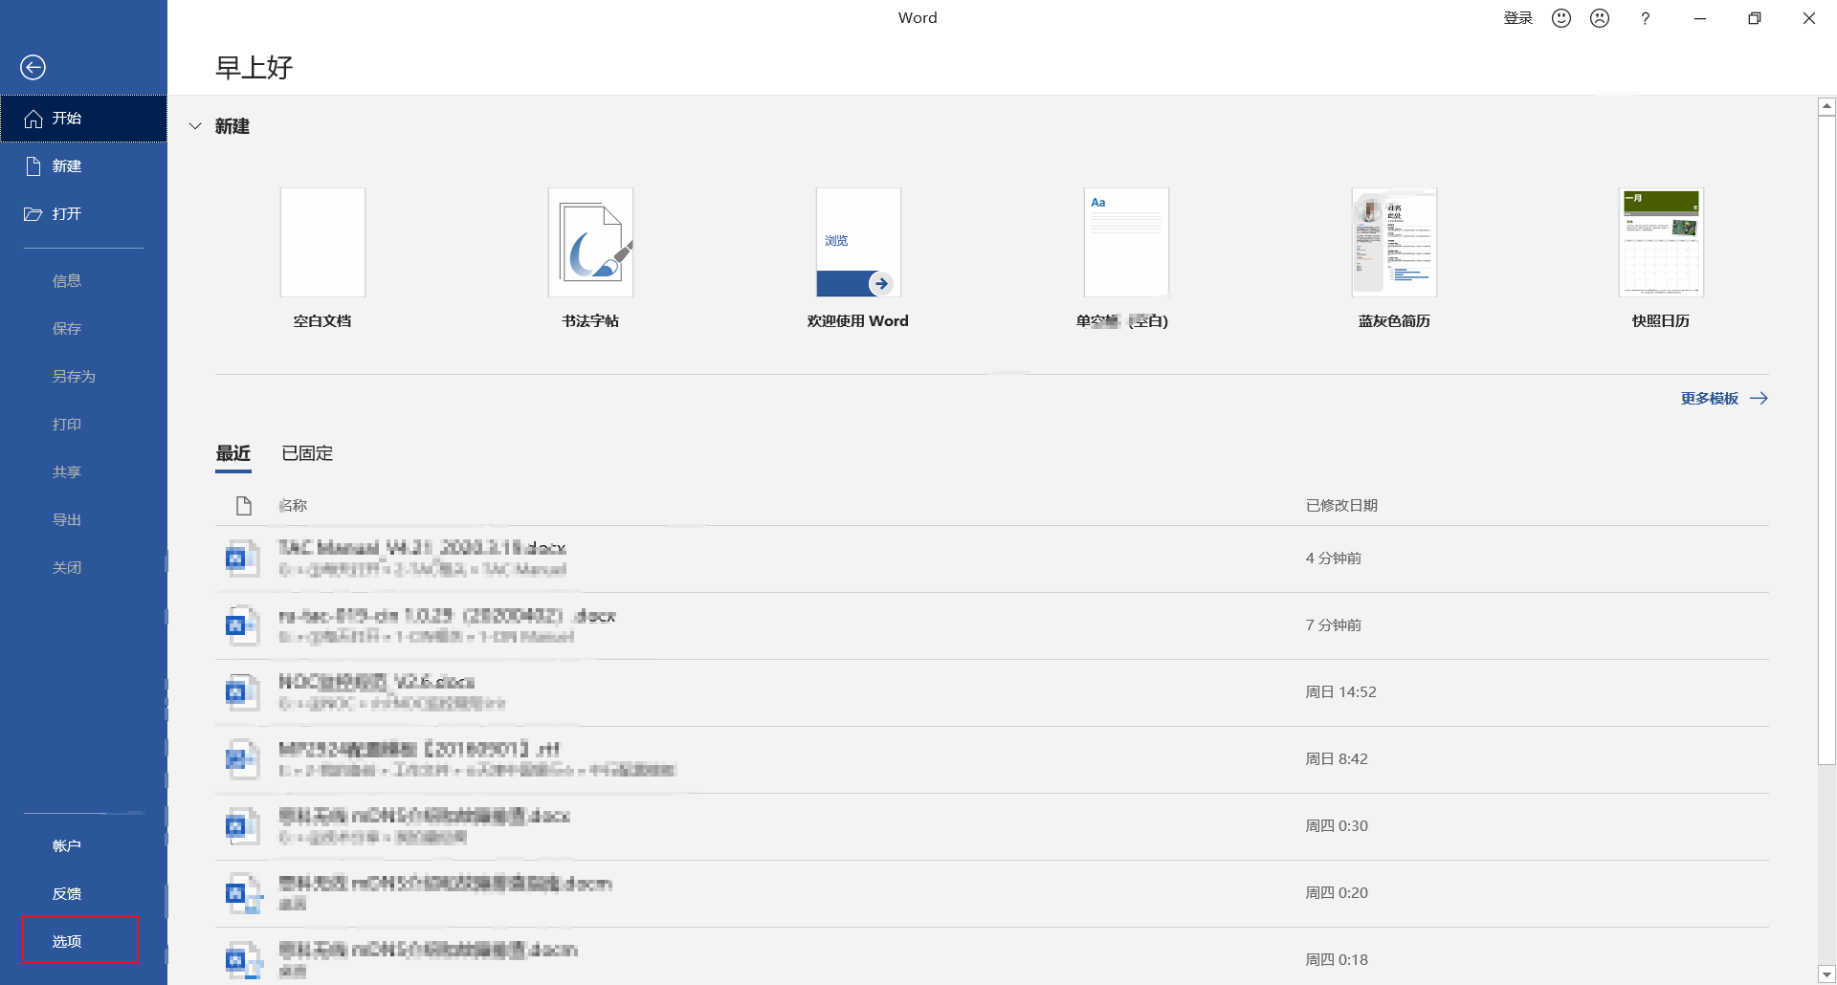Create a 空白文档 blank document
The height and width of the screenshot is (985, 1837).
tap(322, 258)
